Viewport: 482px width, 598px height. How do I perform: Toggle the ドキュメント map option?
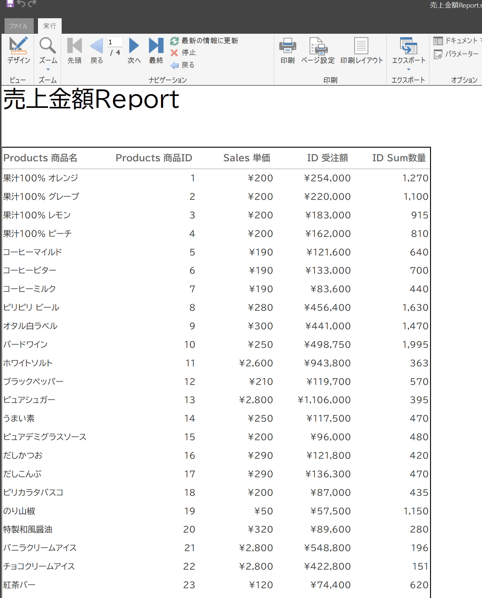point(457,41)
